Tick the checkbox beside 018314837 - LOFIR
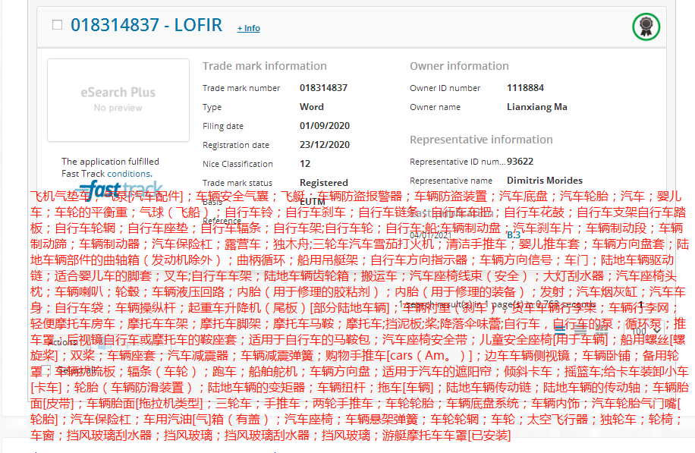This screenshot has width=695, height=453. (x=57, y=25)
